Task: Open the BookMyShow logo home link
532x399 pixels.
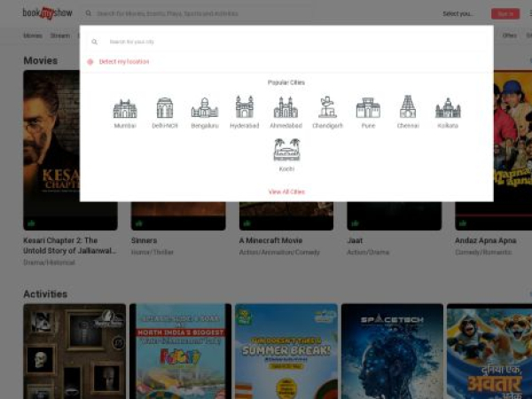Action: tap(48, 13)
